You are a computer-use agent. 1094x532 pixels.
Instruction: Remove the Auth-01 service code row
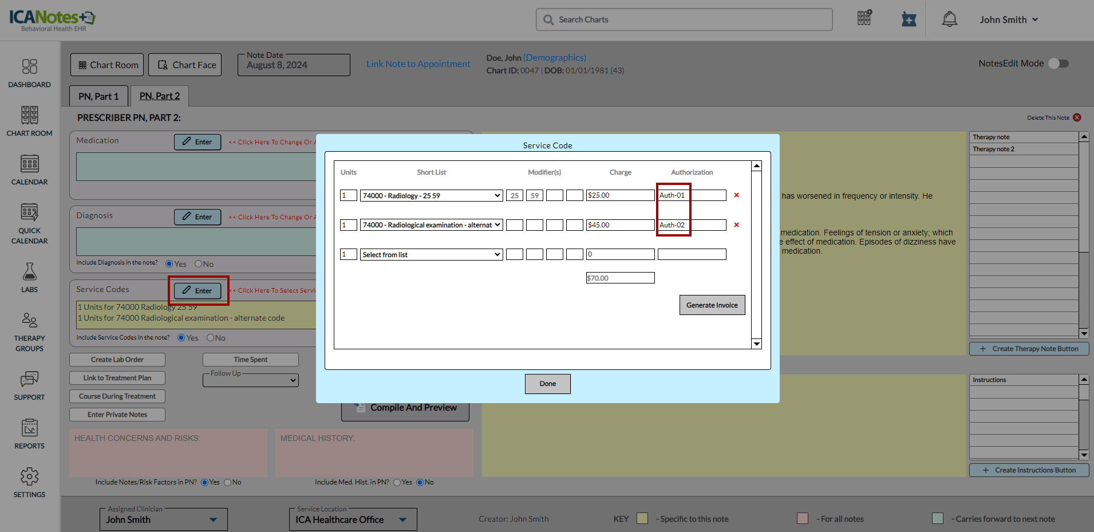tap(736, 195)
